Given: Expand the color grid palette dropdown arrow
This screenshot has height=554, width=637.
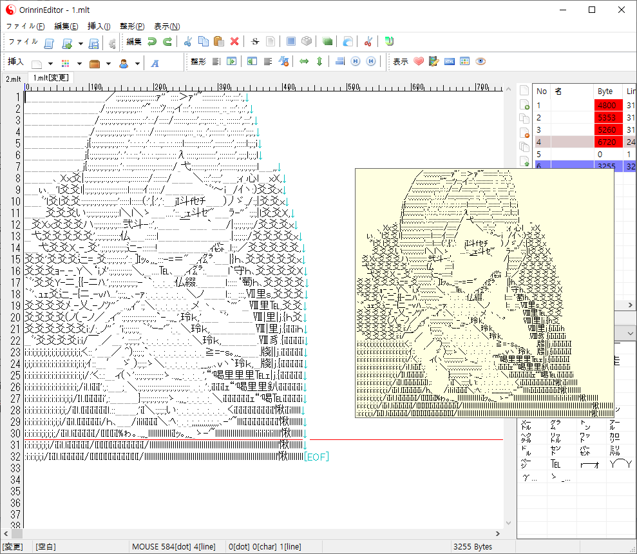Looking at the screenshot, I should click(x=79, y=64).
